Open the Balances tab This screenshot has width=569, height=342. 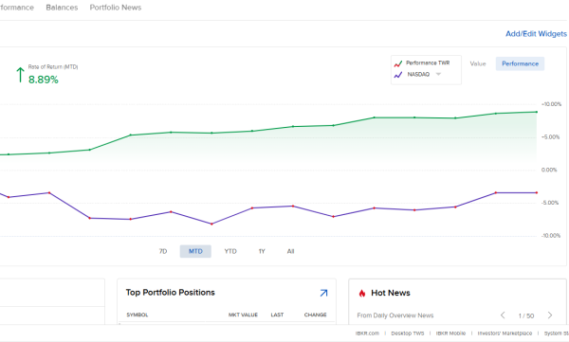coord(62,8)
